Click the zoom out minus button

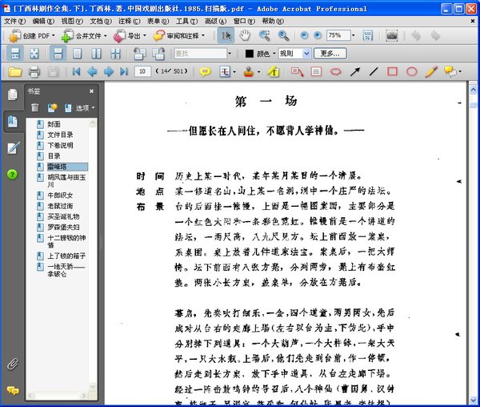[x=304, y=35]
